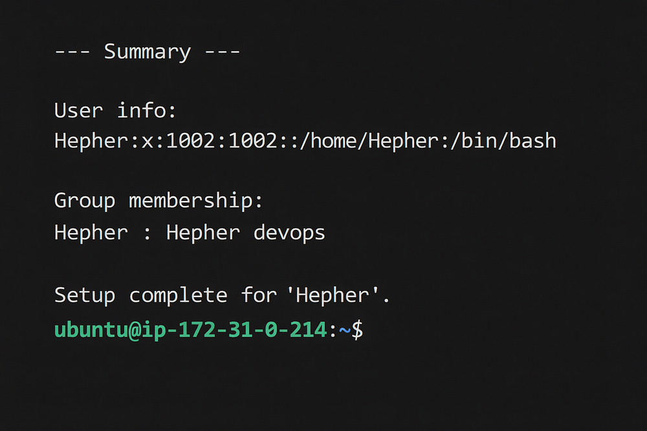Click the dollar sign prompt symbol
This screenshot has width=647, height=431.
(x=357, y=330)
